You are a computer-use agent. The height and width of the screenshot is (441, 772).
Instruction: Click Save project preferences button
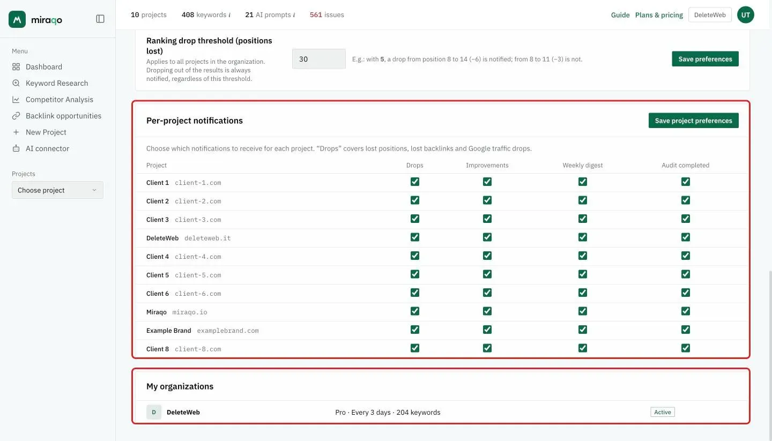point(693,121)
